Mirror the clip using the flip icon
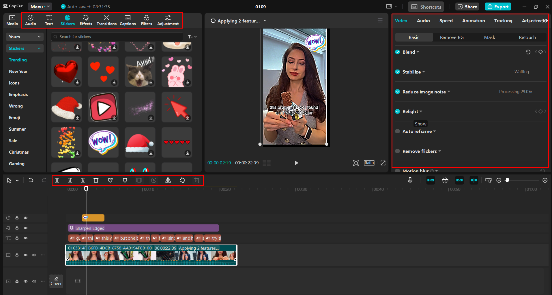 click(x=168, y=180)
